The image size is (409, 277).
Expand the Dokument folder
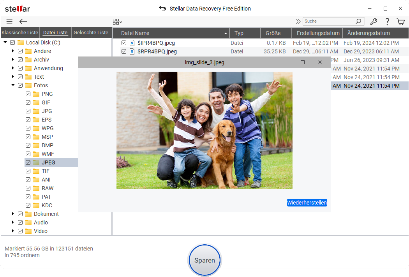pos(13,214)
